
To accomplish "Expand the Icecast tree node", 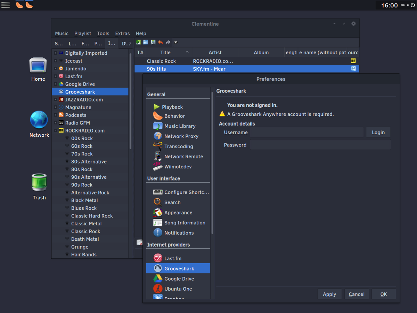I will pyautogui.click(x=56, y=61).
